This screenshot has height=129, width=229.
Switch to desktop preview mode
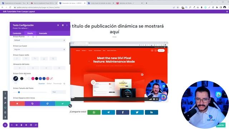click(x=5, y=107)
